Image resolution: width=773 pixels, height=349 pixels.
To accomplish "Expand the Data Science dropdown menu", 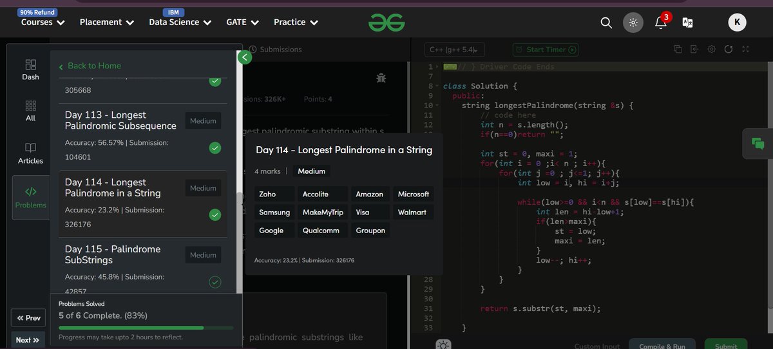I will click(x=180, y=22).
